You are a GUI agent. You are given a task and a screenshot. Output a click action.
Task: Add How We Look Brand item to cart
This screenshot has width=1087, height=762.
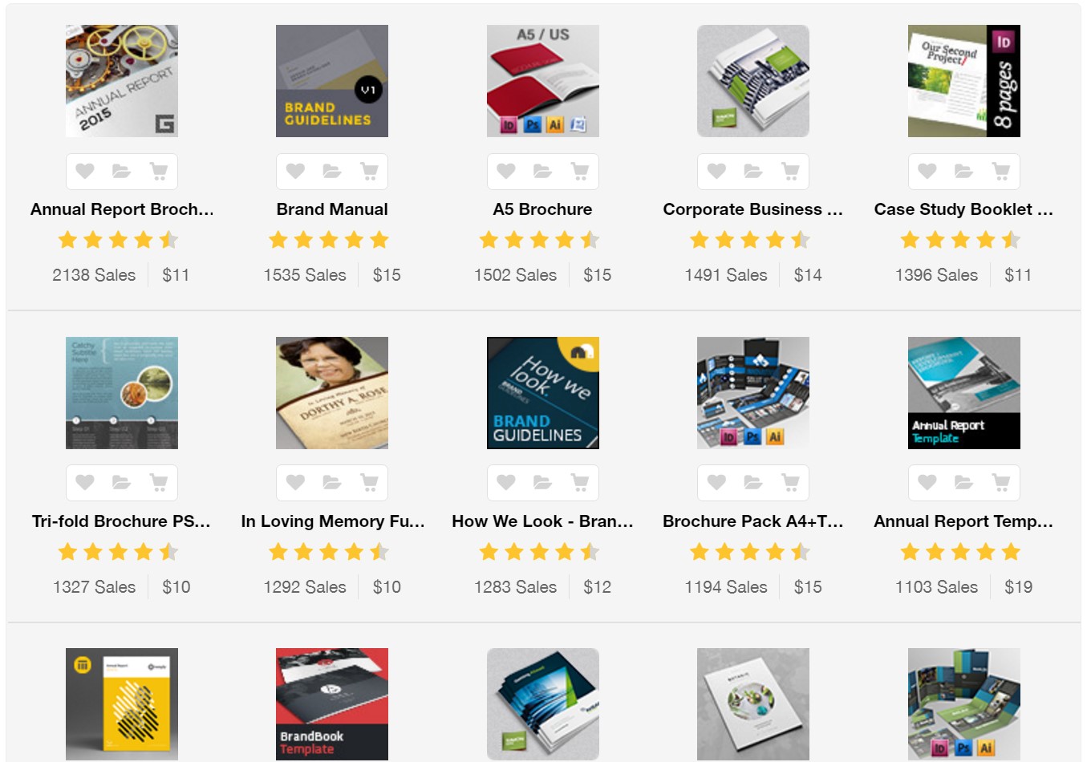pyautogui.click(x=579, y=482)
